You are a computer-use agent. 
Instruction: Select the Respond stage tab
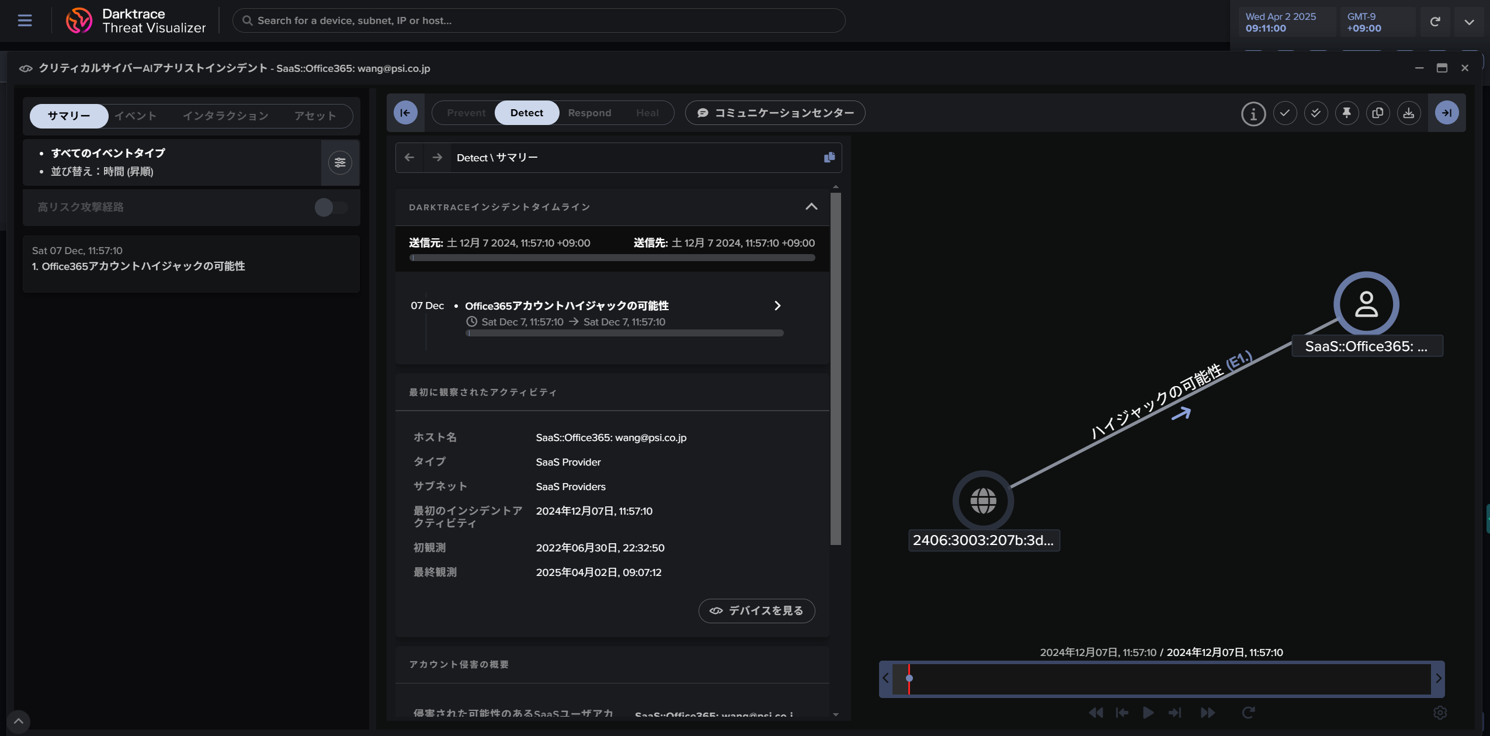pyautogui.click(x=589, y=113)
